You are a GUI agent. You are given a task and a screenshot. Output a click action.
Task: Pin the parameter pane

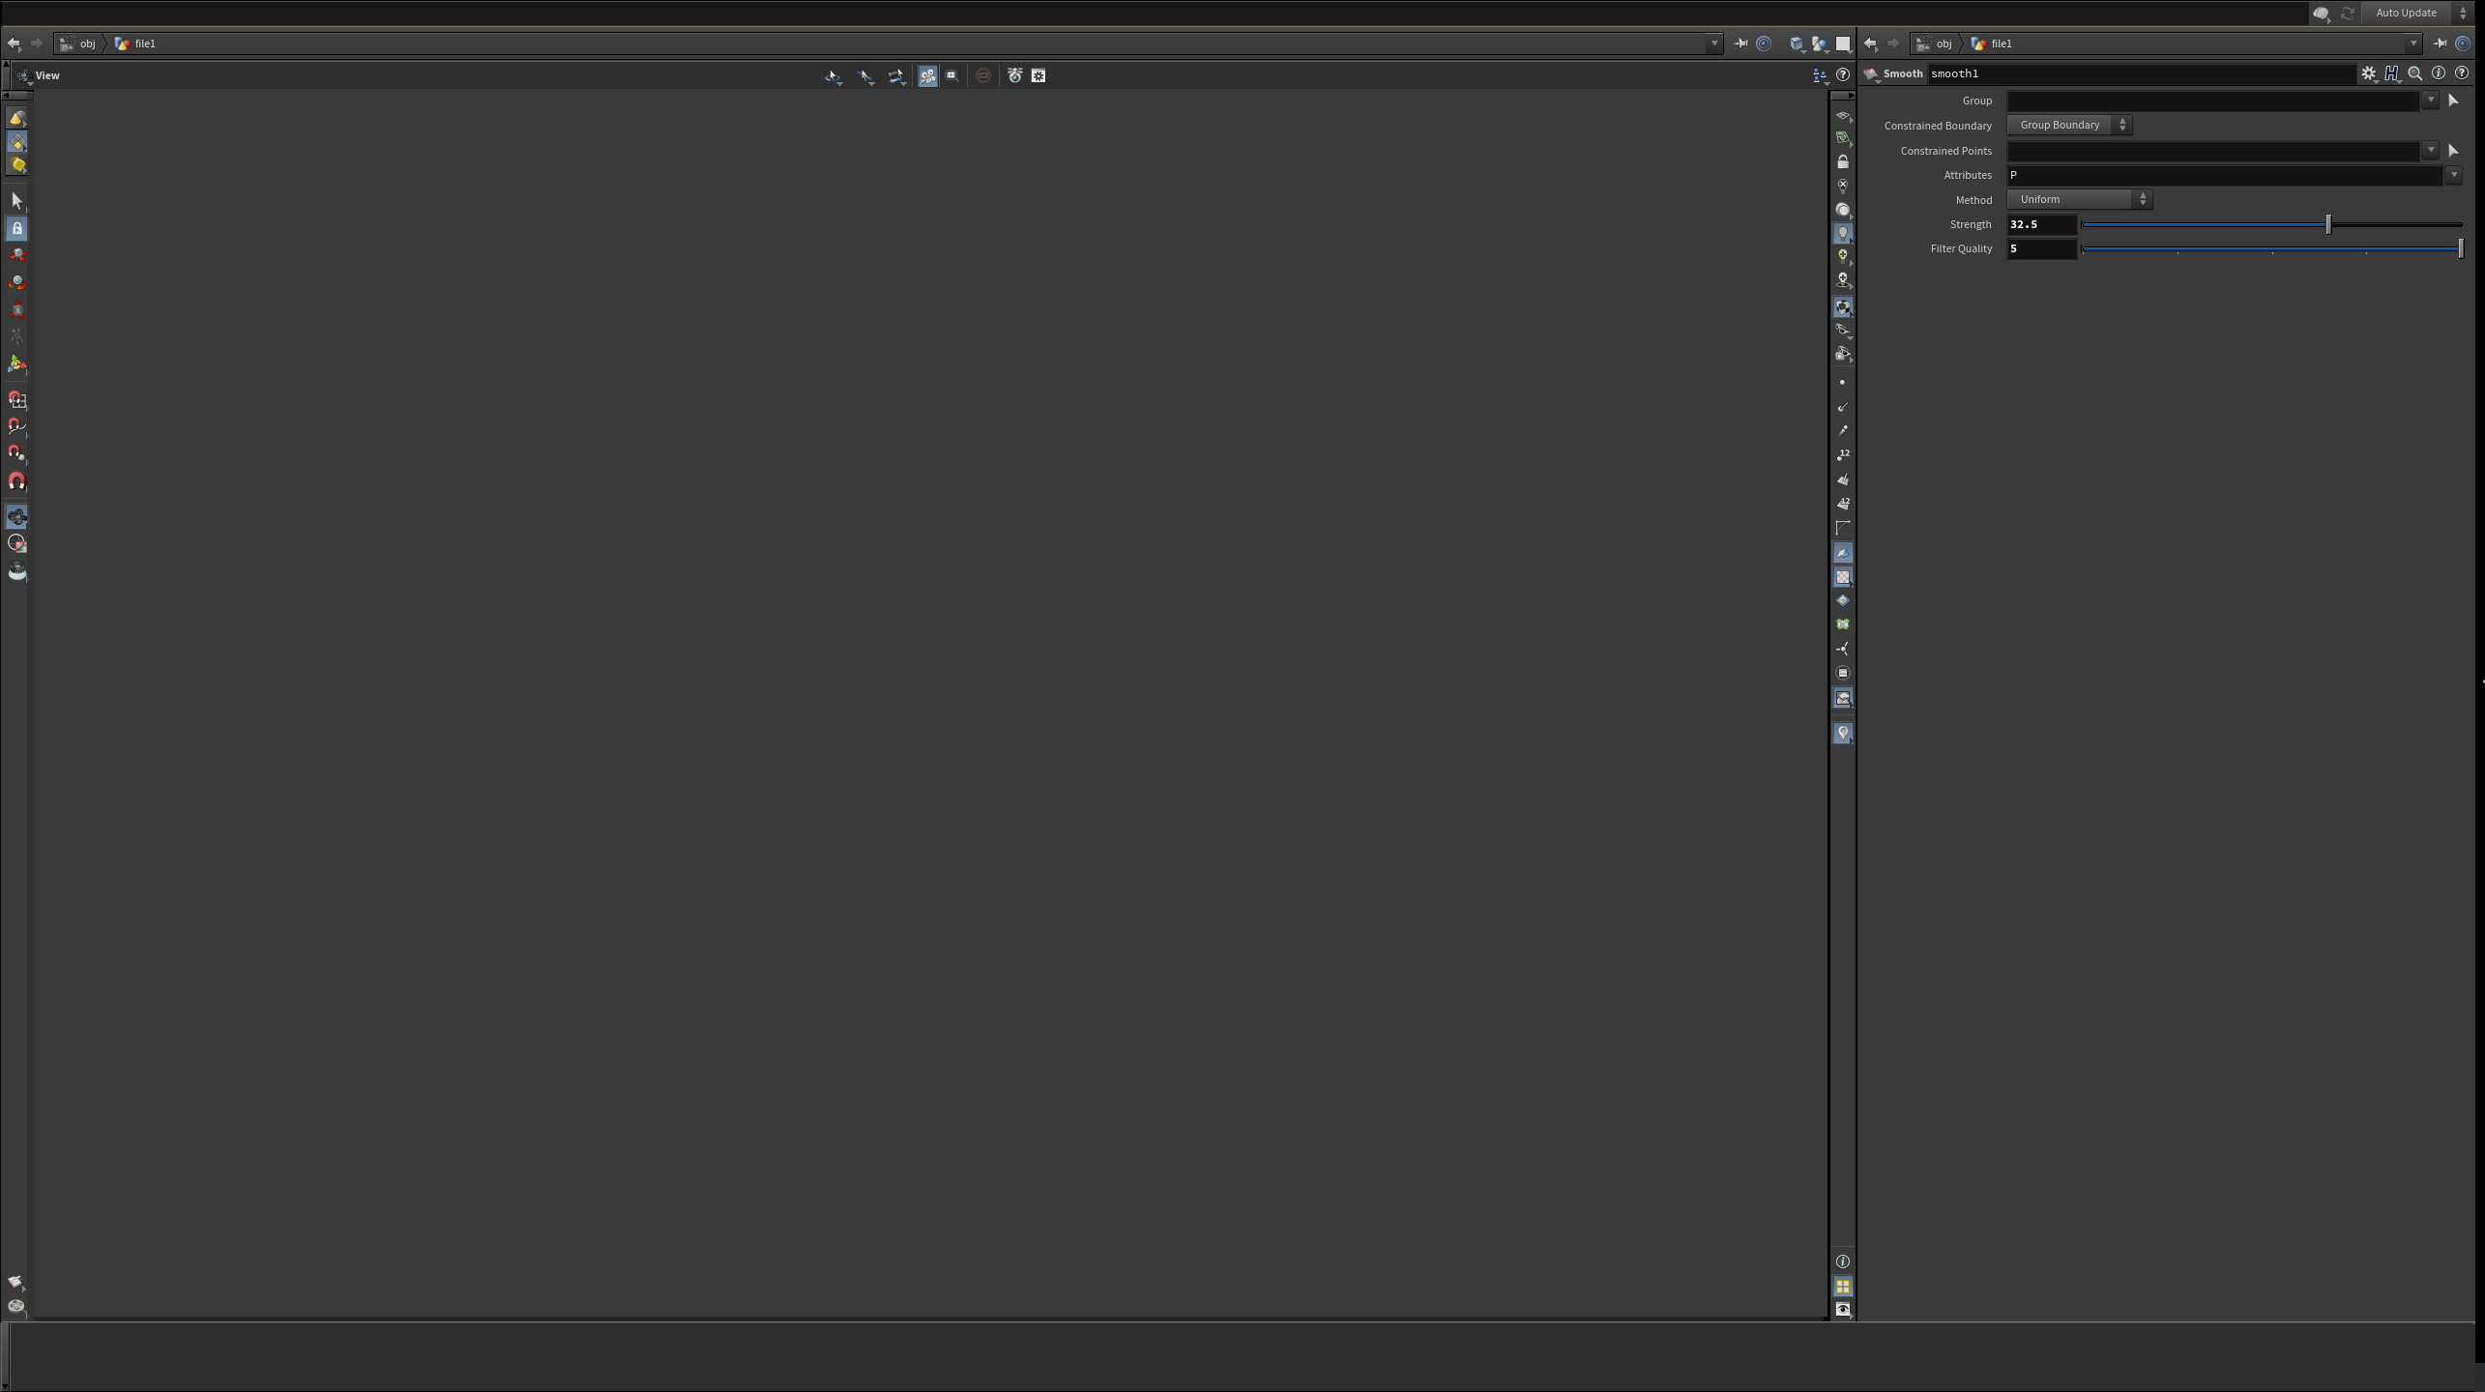(2440, 43)
